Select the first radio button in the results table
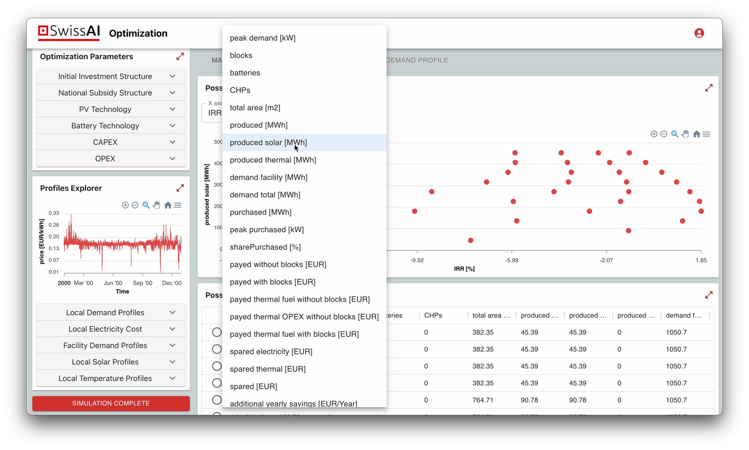 tap(217, 332)
